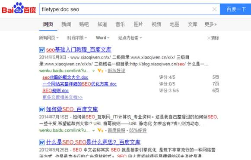Click the 7页 page count
This screenshot has height=160, width=251.
(x=216, y=84)
